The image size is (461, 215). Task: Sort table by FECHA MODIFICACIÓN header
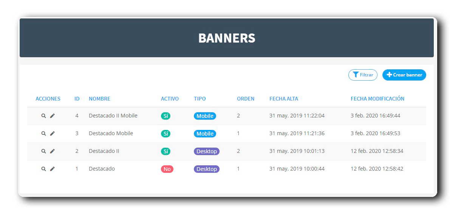[x=377, y=99]
